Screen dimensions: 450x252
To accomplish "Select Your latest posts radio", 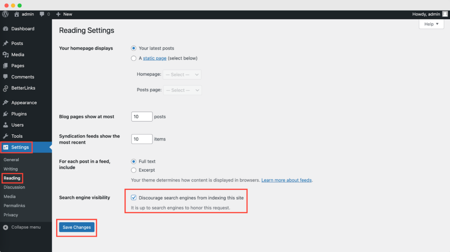I will click(x=134, y=48).
